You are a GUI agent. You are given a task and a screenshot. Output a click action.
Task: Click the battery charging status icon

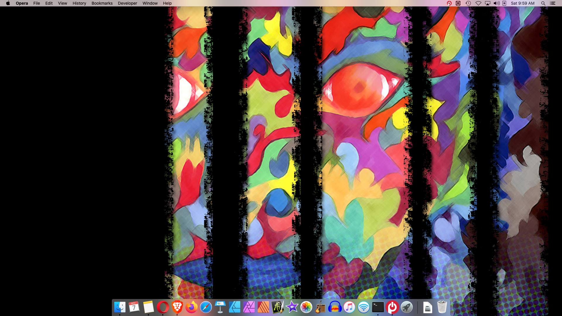504,3
